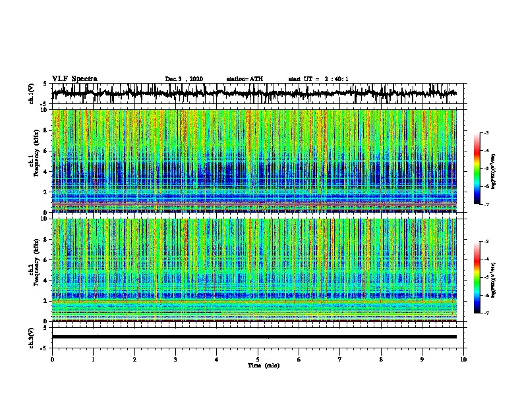Click the "-7" label on ch.2 colorbar
522x403 pixels.
coord(486,313)
